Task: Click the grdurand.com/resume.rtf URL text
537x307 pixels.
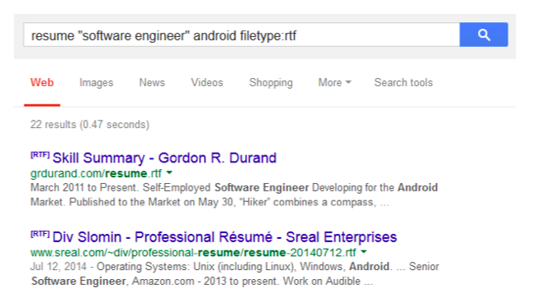Action: 96,173
